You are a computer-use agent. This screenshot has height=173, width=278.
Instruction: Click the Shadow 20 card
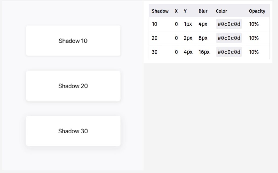pyautogui.click(x=73, y=86)
